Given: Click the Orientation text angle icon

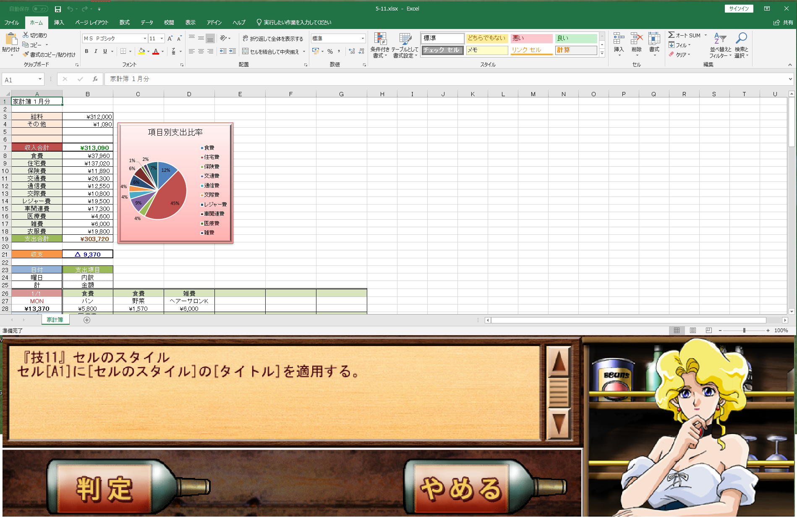Looking at the screenshot, I should 224,38.
